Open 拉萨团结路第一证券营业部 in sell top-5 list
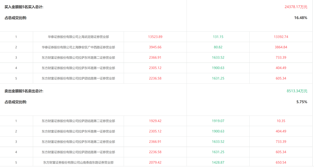314x167 pixels. pos(78,152)
